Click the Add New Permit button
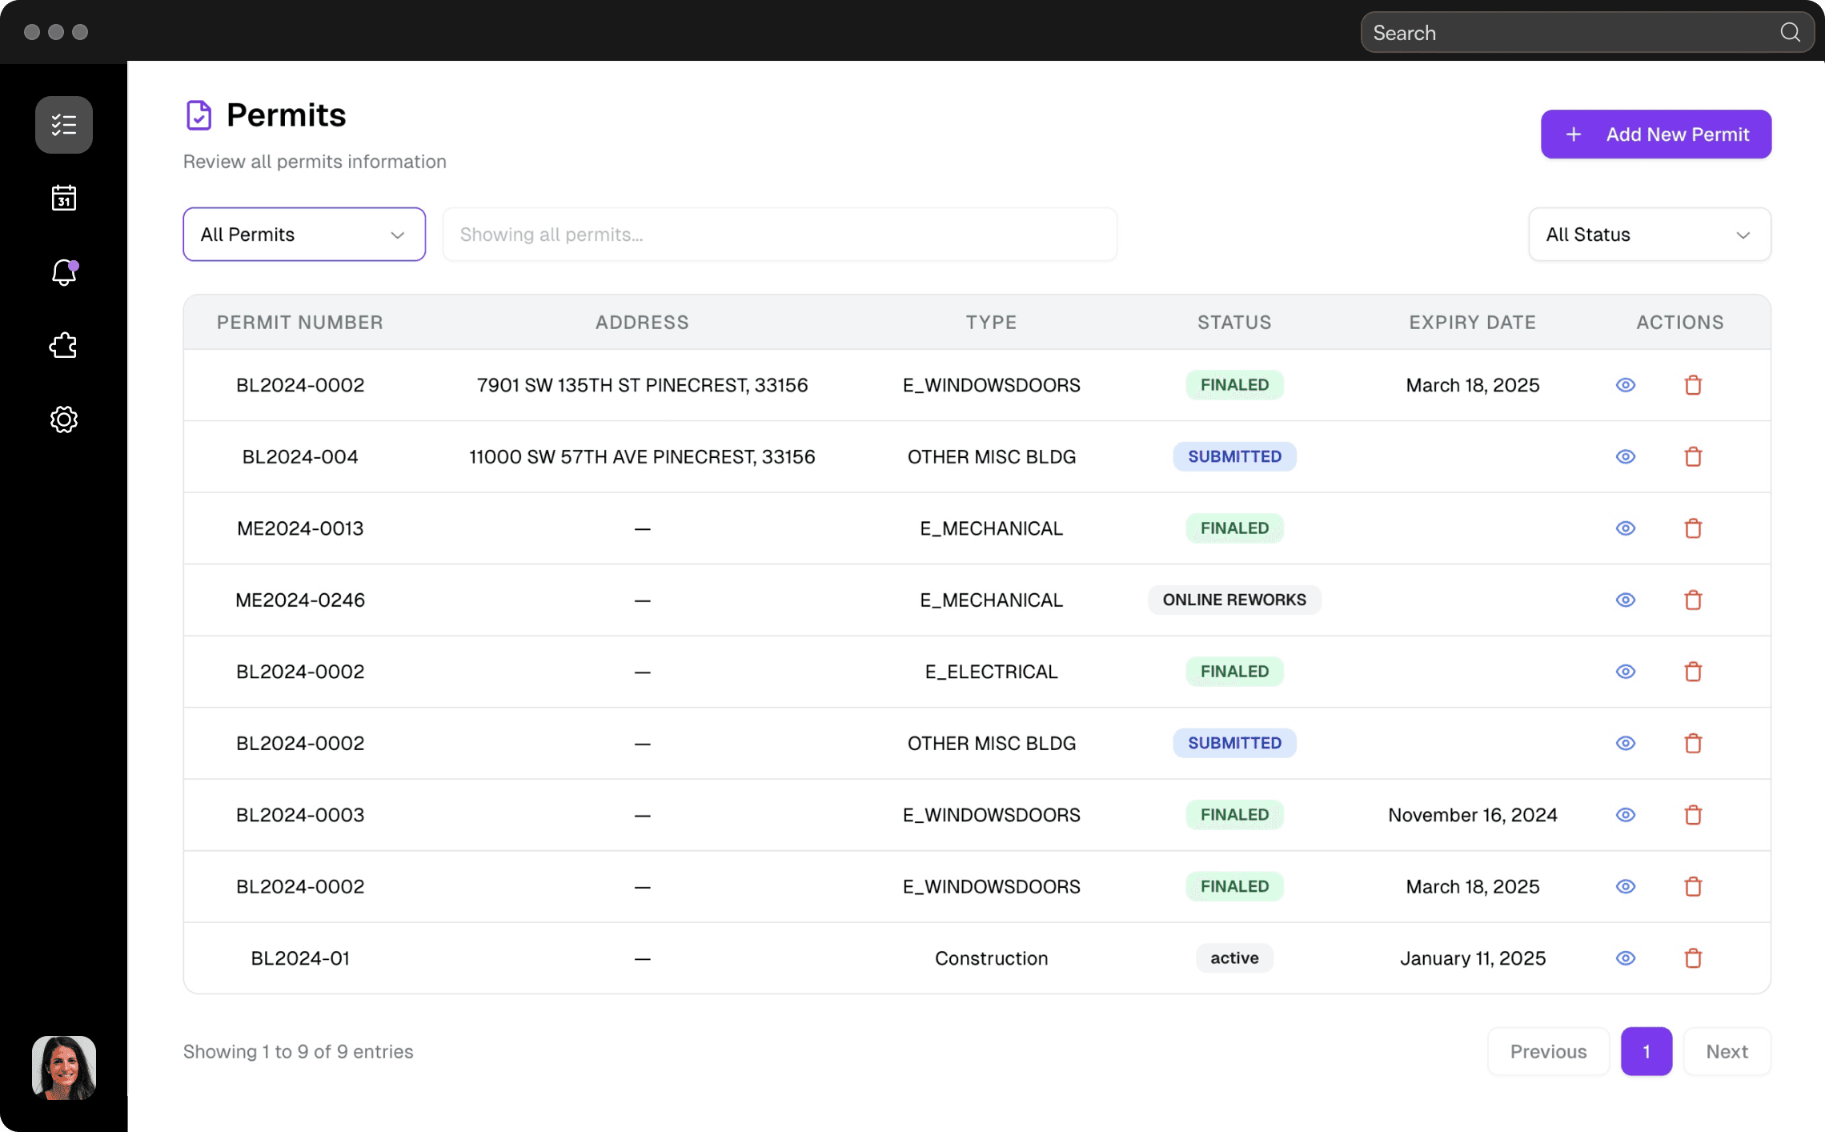 click(1655, 134)
